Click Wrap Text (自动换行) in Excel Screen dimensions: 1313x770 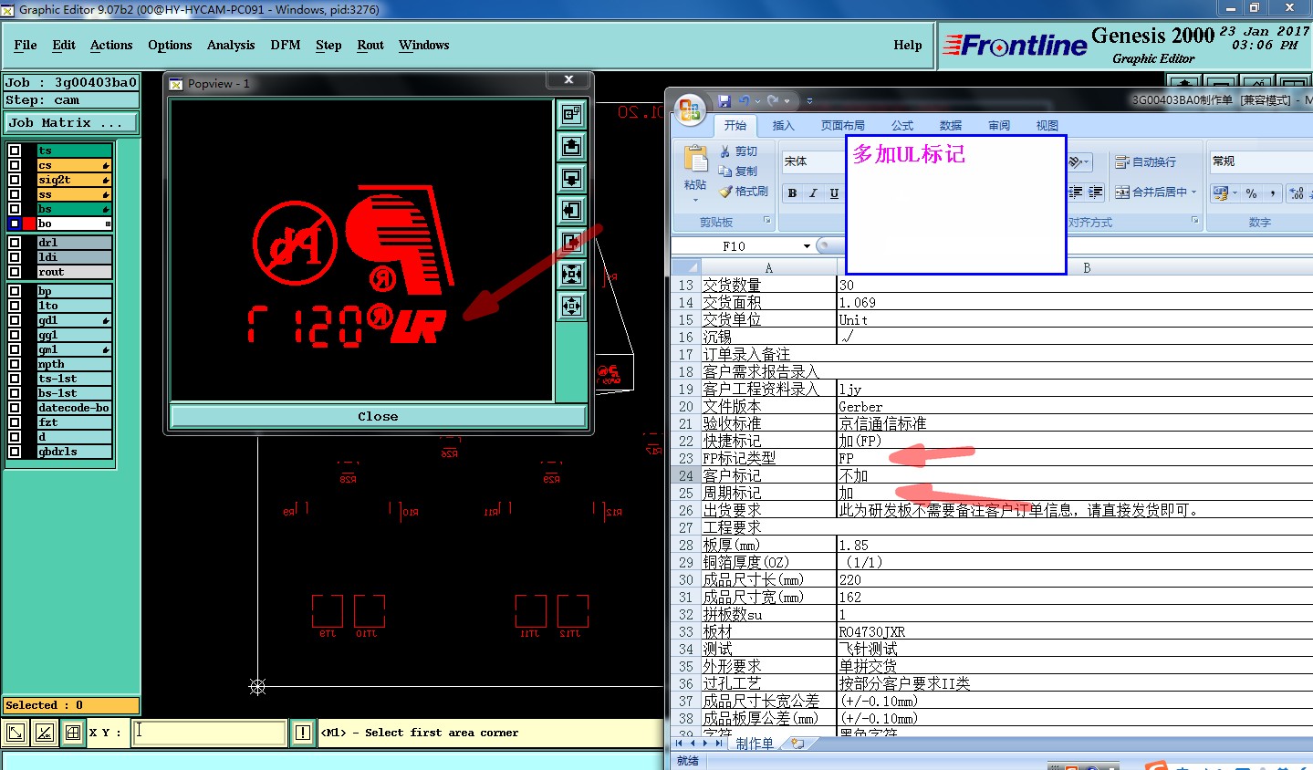pos(1145,162)
